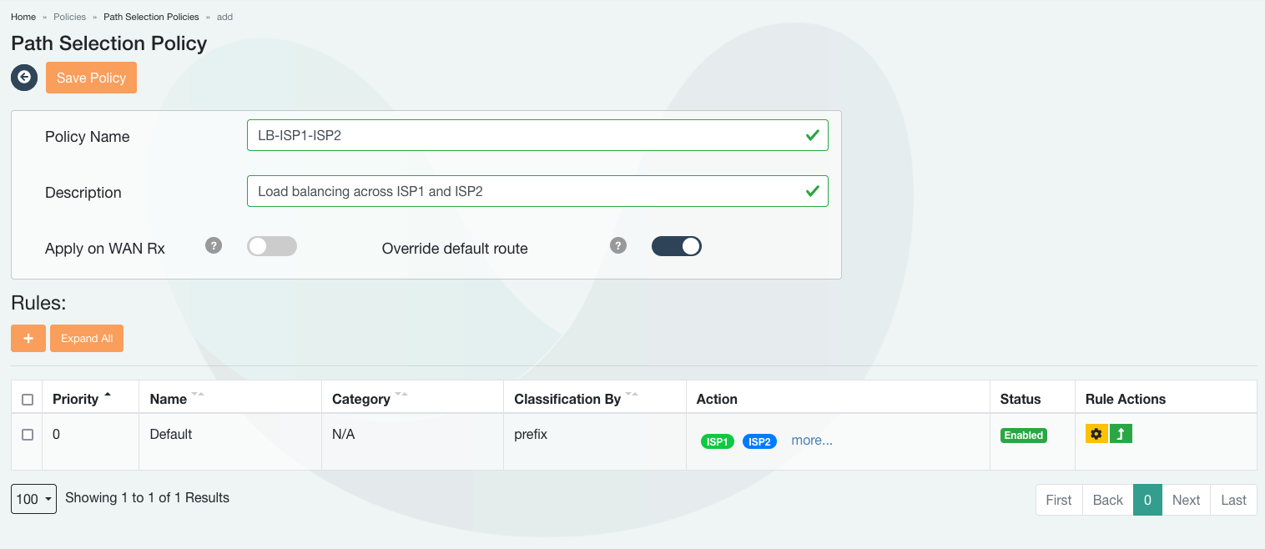The width and height of the screenshot is (1265, 549).
Task: Click the plus icon to add rule
Action: 28,338
